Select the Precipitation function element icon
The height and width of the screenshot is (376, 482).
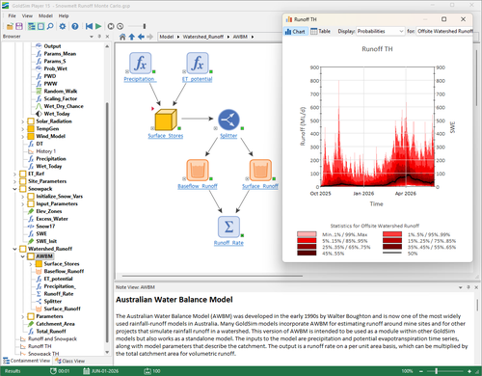[x=141, y=64]
